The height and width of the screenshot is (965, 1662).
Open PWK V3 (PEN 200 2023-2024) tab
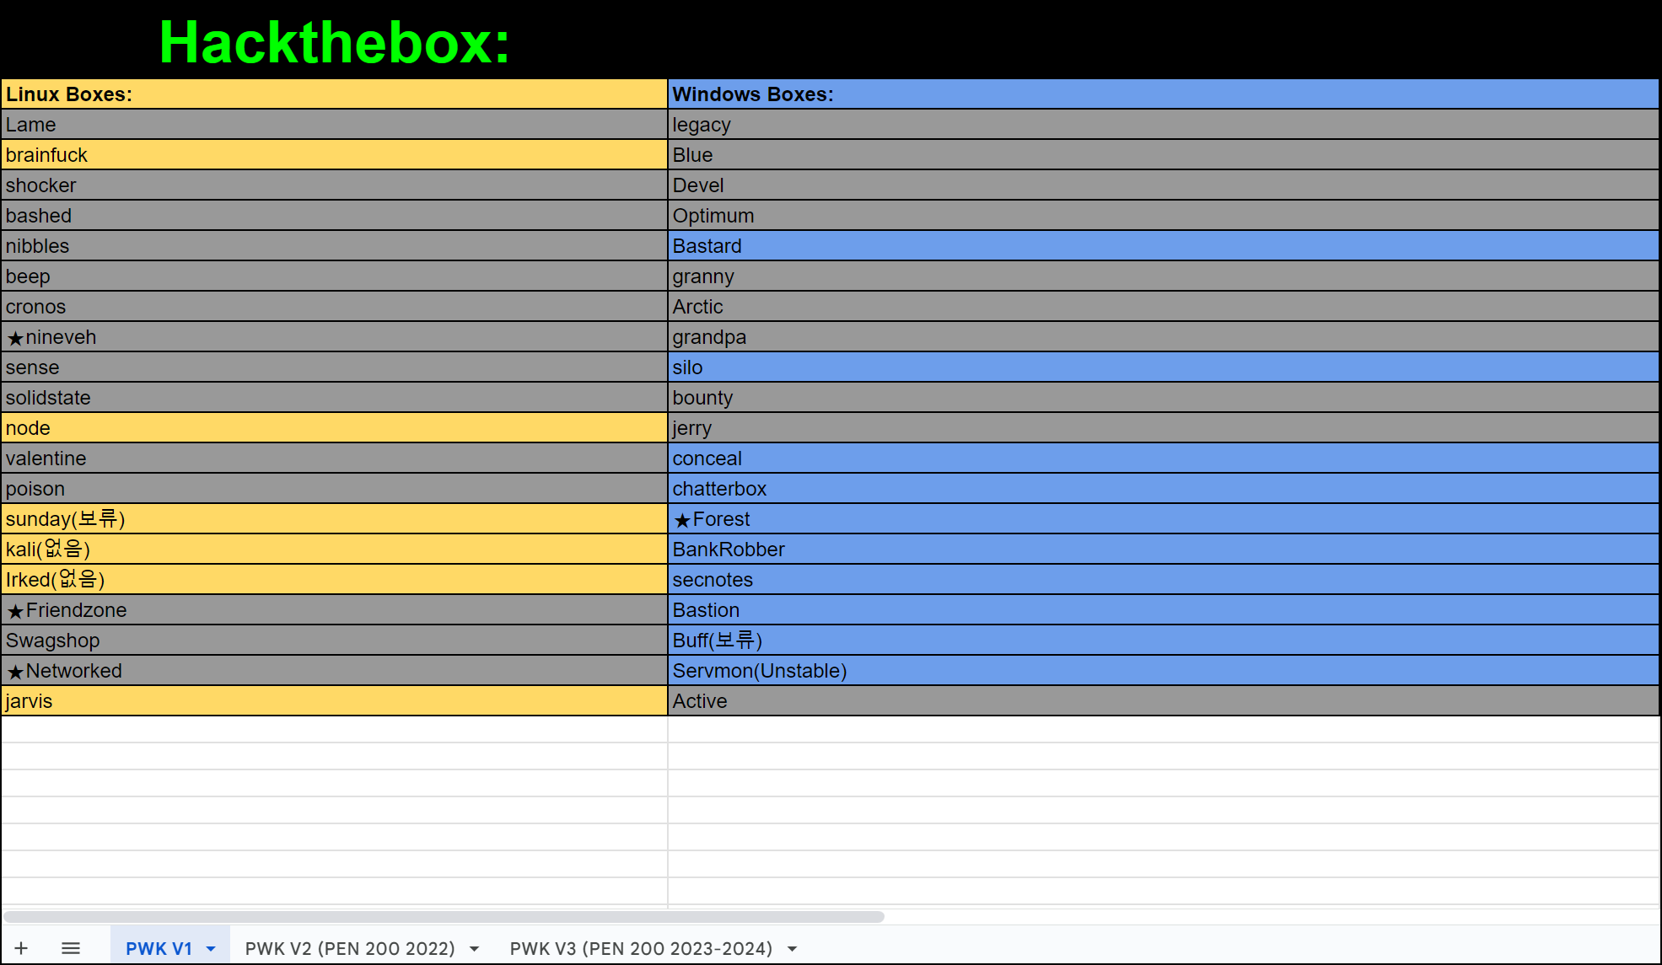(x=641, y=948)
